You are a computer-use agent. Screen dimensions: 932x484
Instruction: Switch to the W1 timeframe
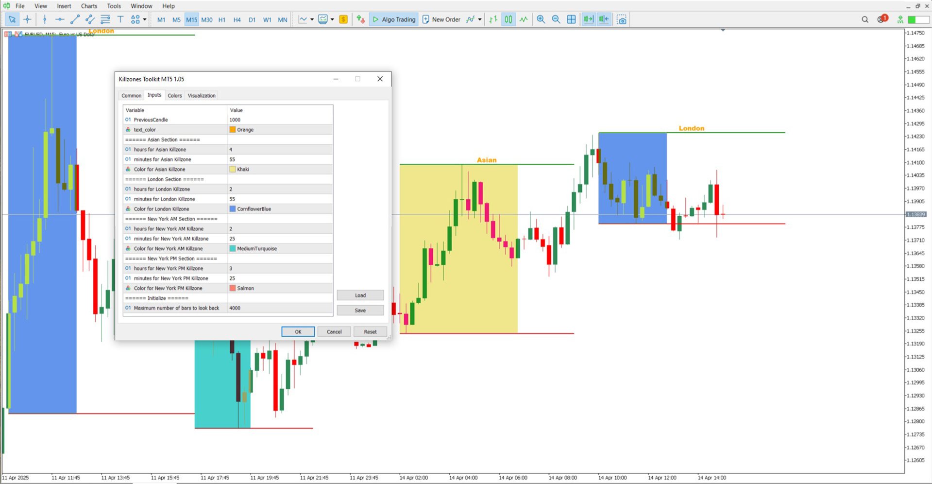(x=267, y=20)
